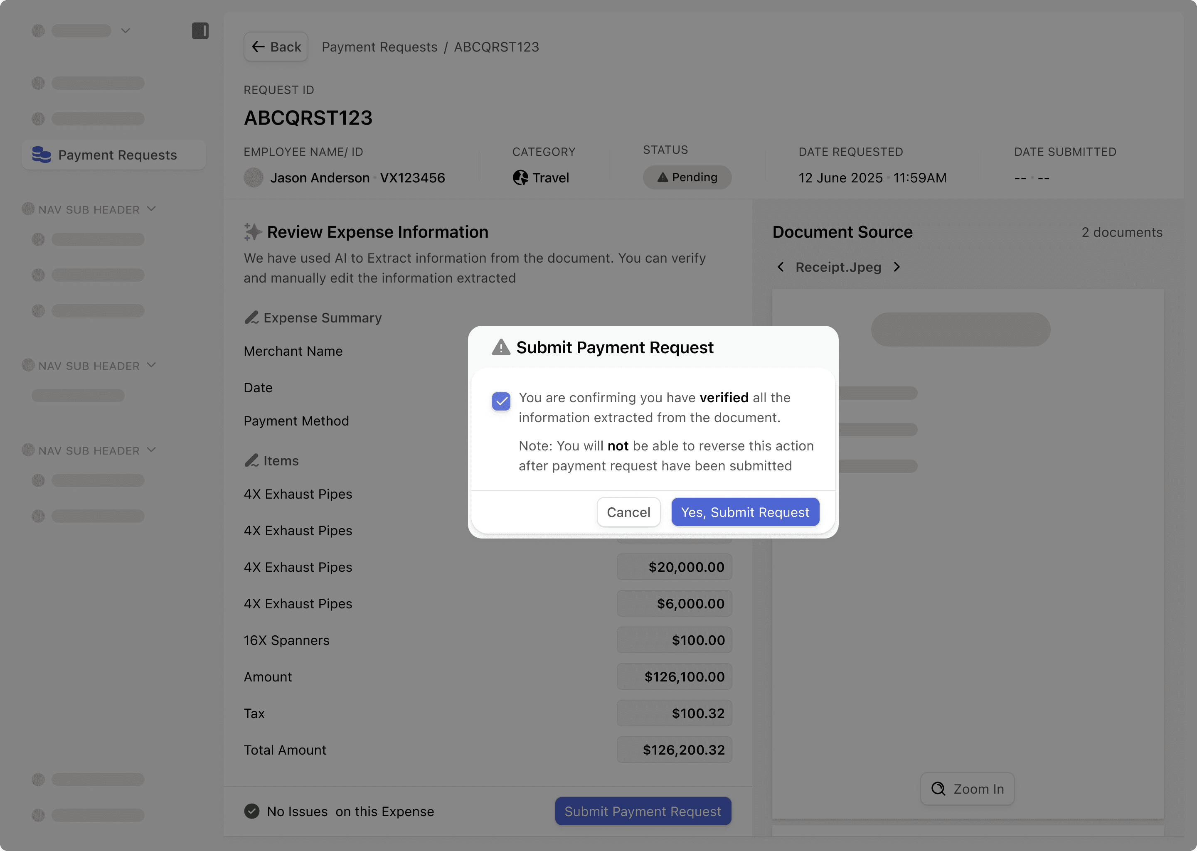This screenshot has width=1197, height=851.
Task: Cancel the submit payment dialog
Action: pos(628,512)
